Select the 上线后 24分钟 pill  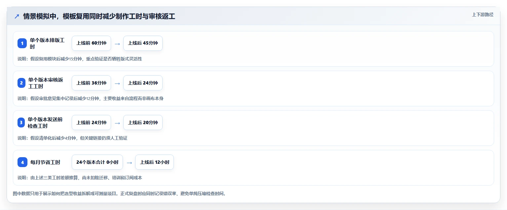tap(143, 83)
